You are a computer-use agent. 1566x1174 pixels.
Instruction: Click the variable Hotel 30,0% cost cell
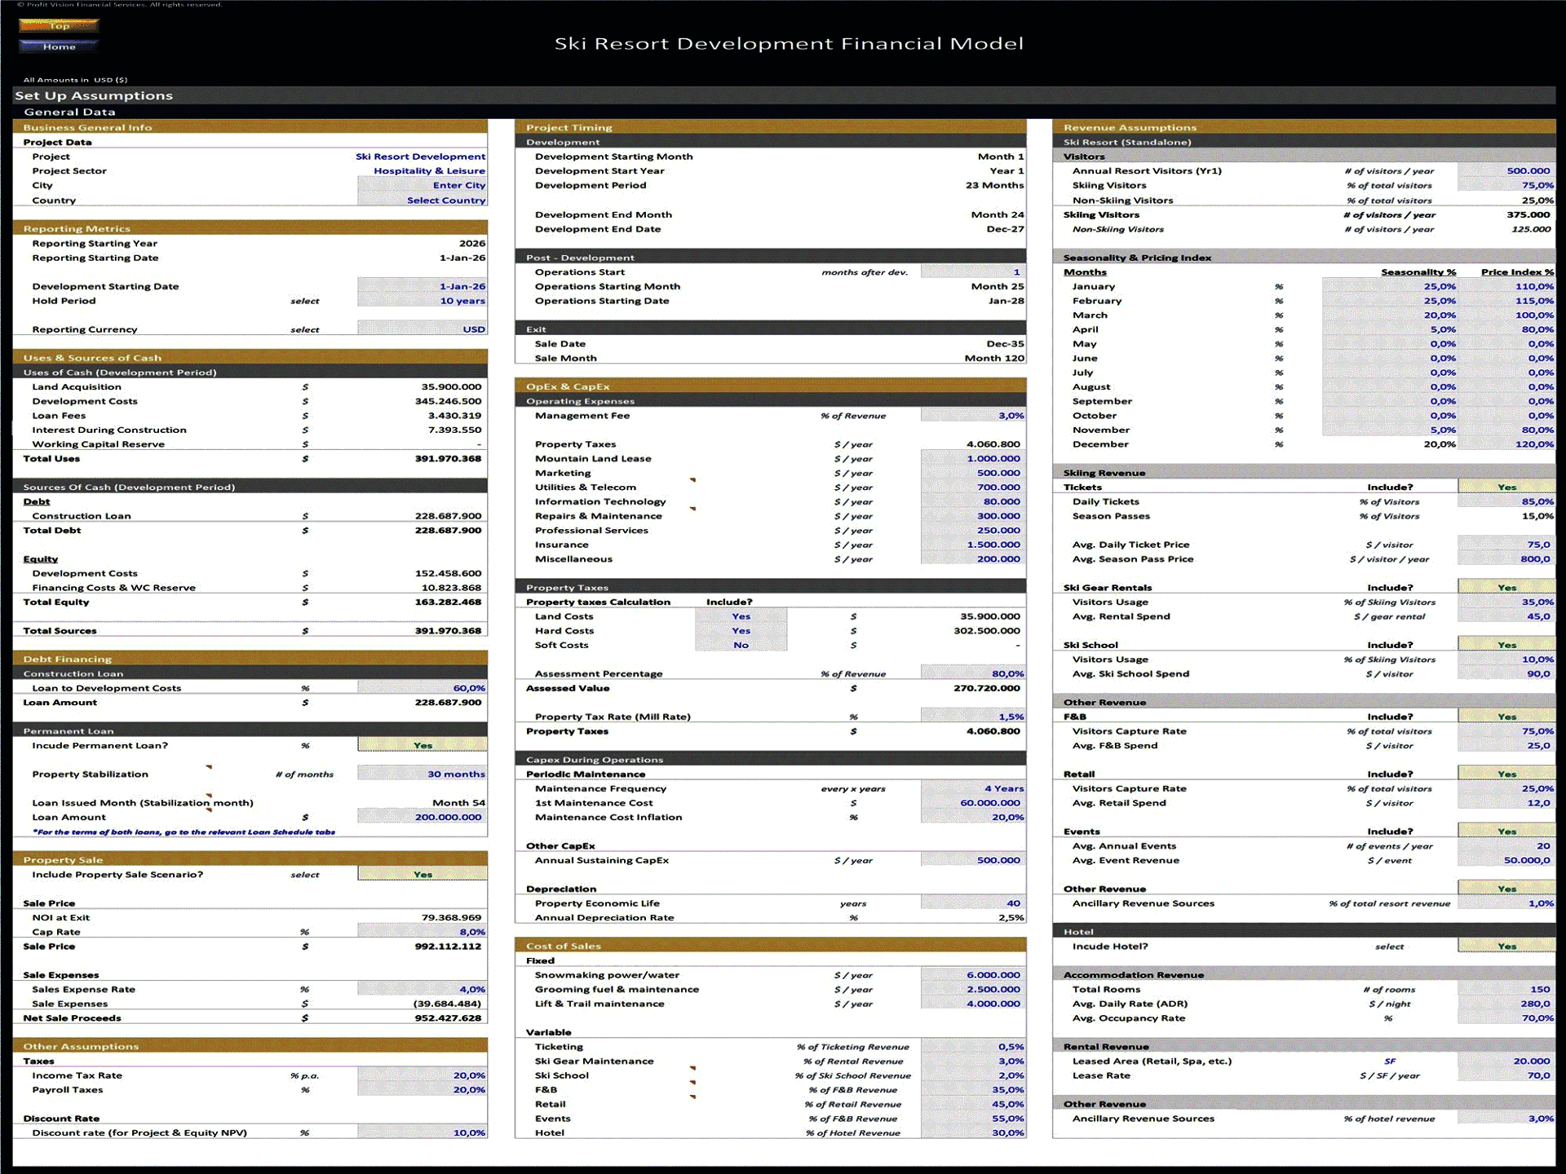973,1133
